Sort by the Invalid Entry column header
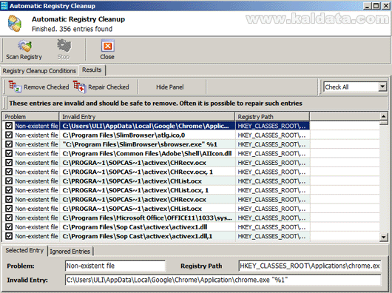The image size is (392, 293). 147,116
